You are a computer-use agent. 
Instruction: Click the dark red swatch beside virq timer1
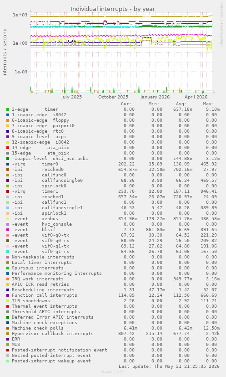click(8, 191)
